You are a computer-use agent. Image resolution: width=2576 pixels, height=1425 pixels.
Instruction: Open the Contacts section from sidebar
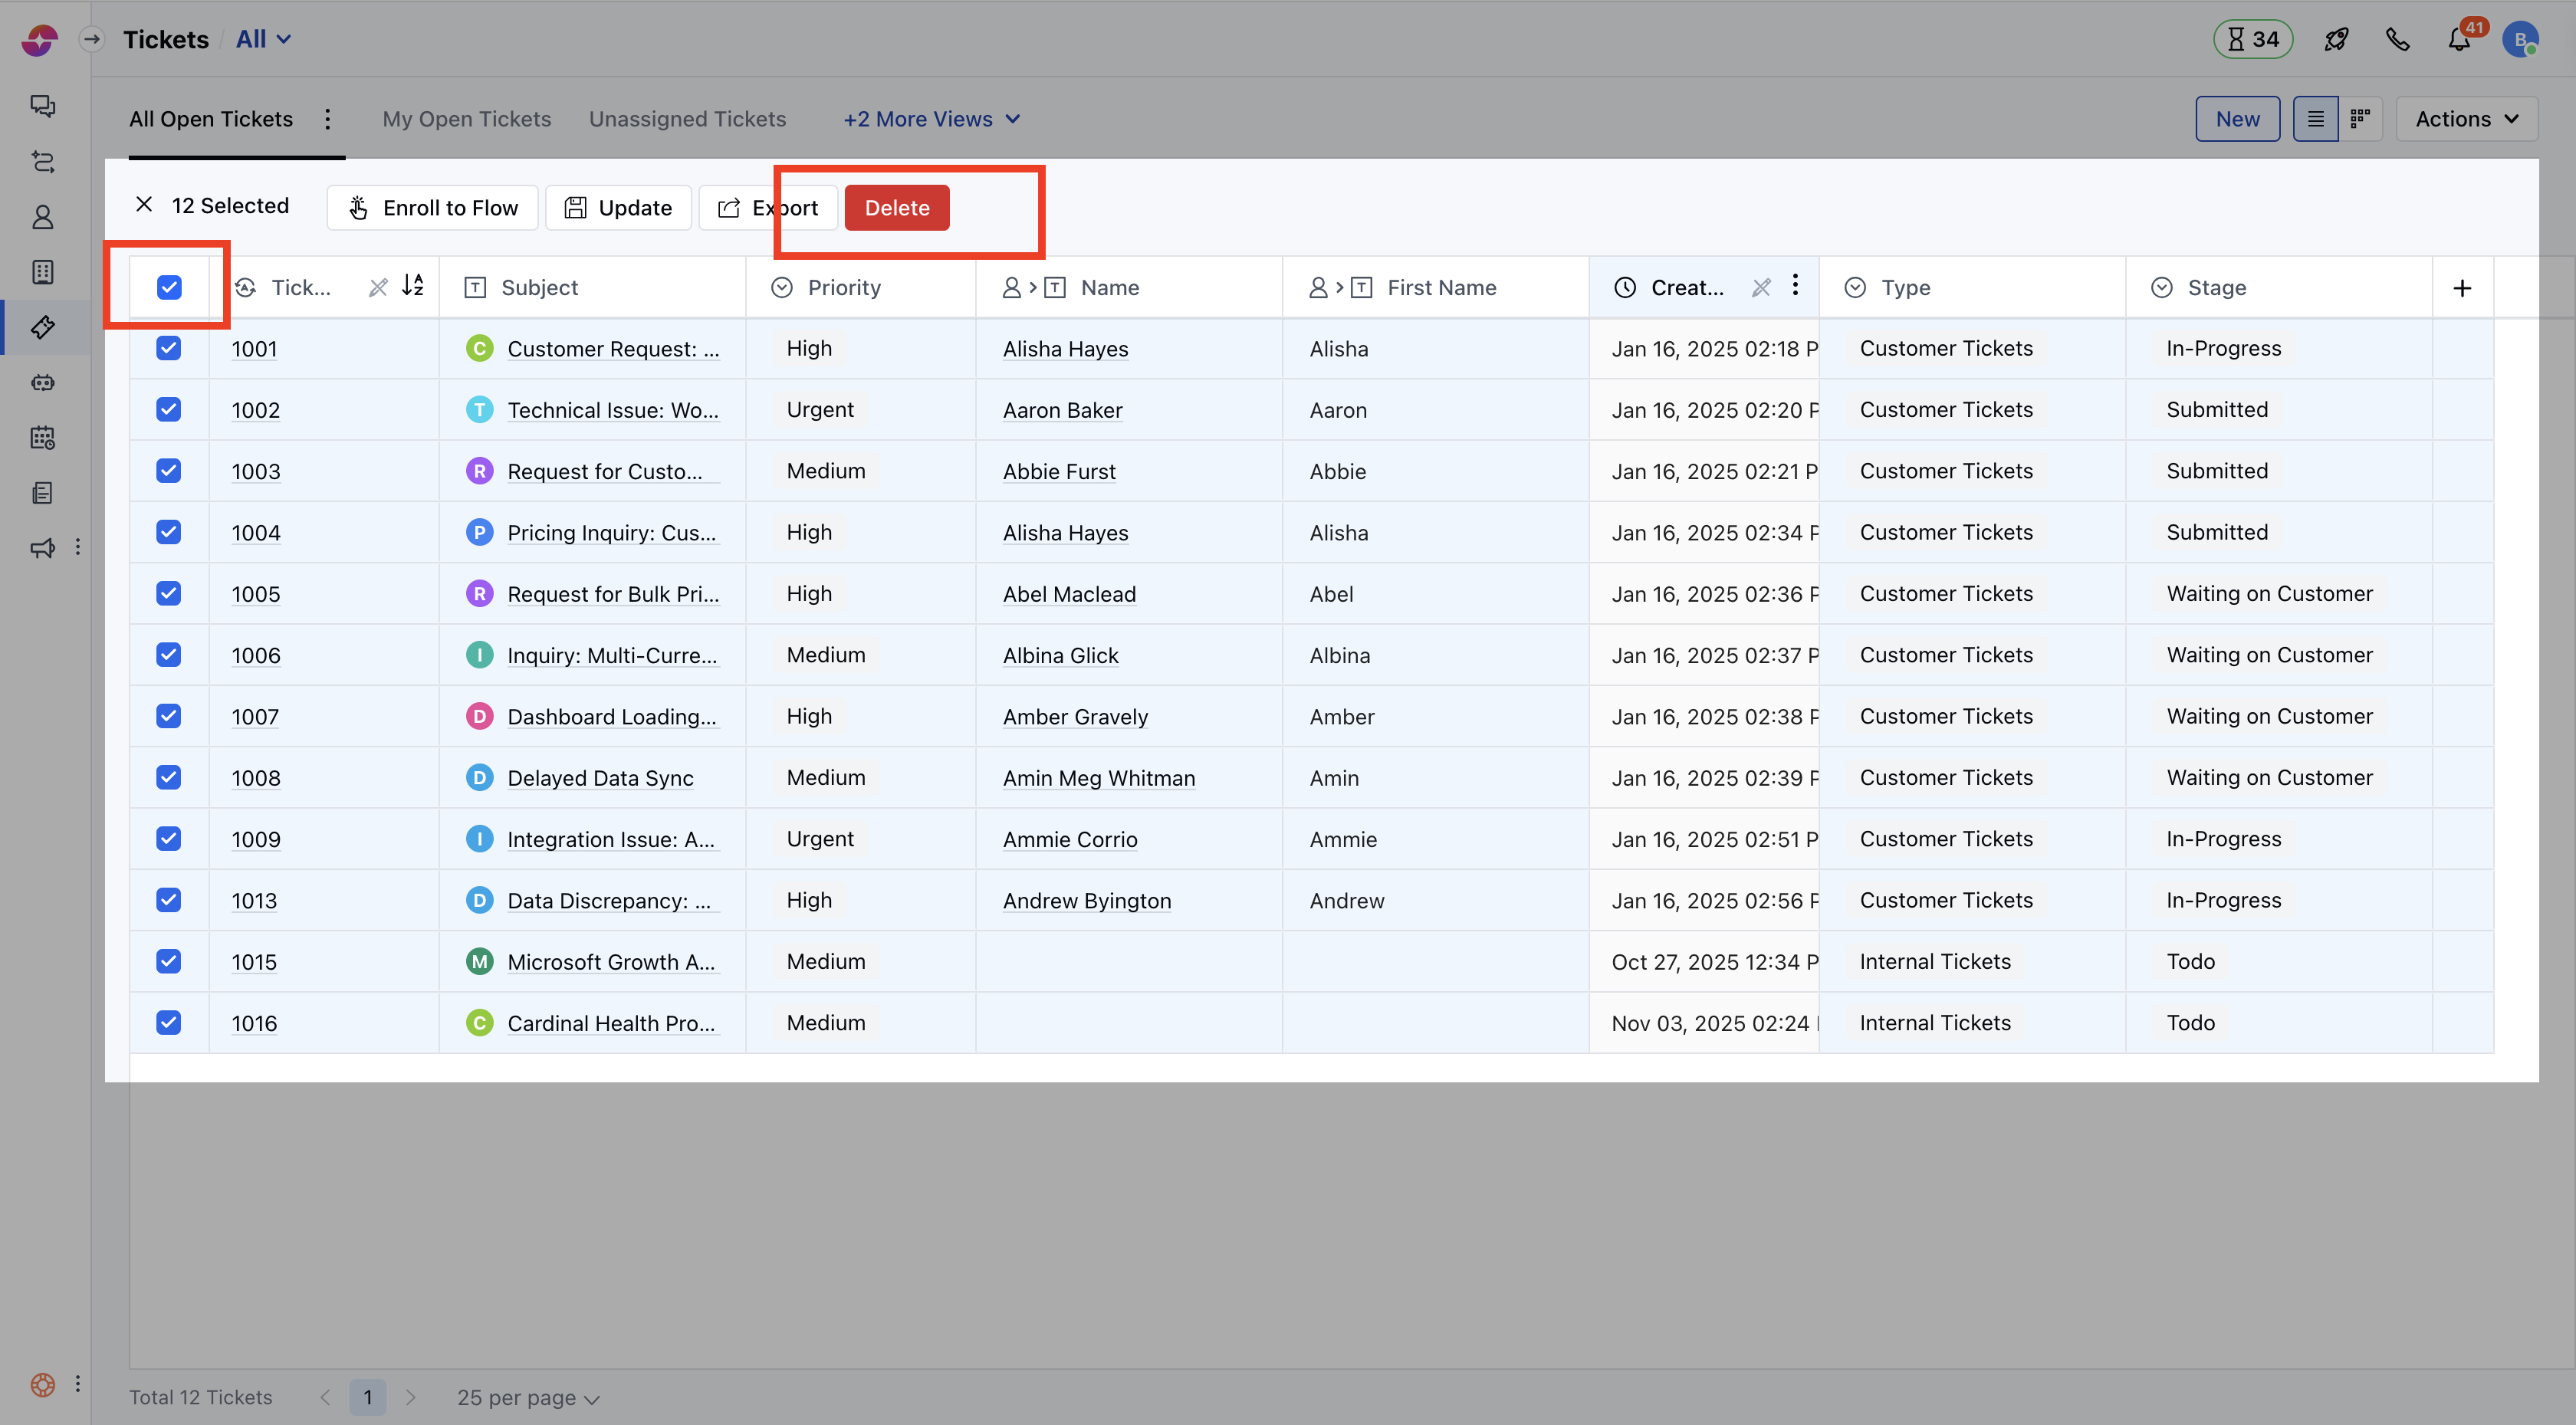42,217
